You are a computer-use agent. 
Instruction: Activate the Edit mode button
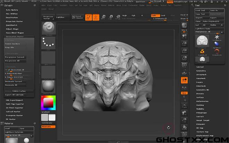click(88, 17)
